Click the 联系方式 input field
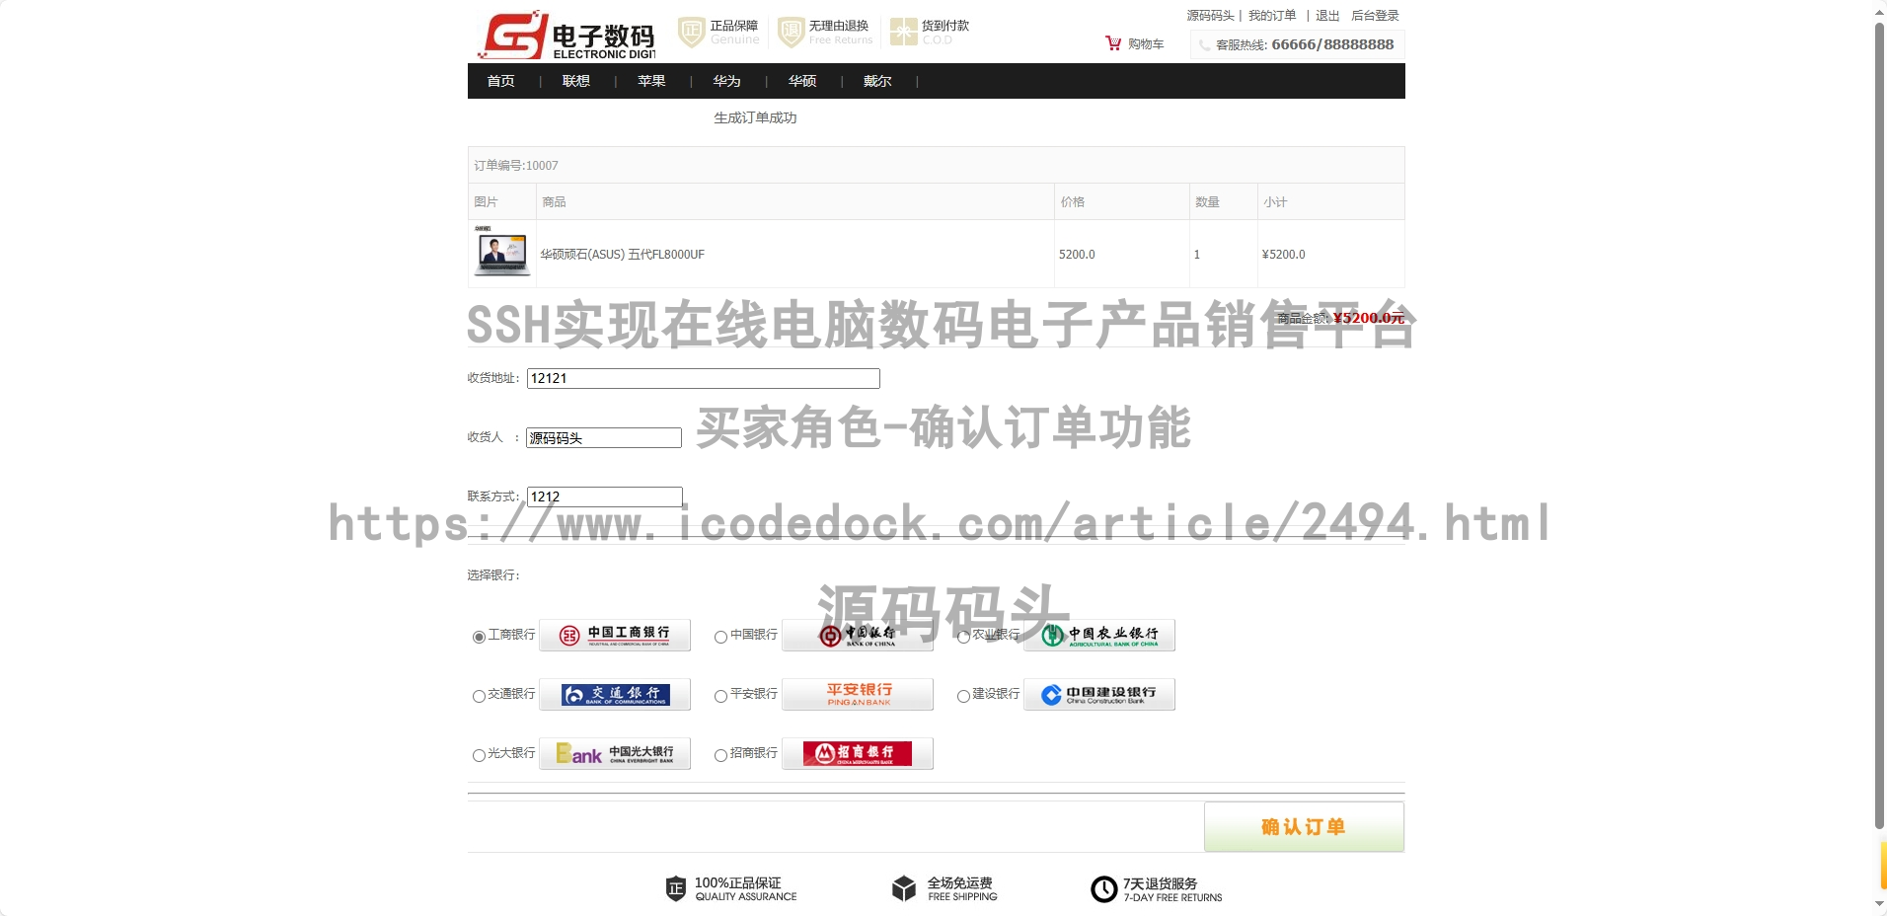Image resolution: width=1887 pixels, height=916 pixels. click(x=605, y=496)
